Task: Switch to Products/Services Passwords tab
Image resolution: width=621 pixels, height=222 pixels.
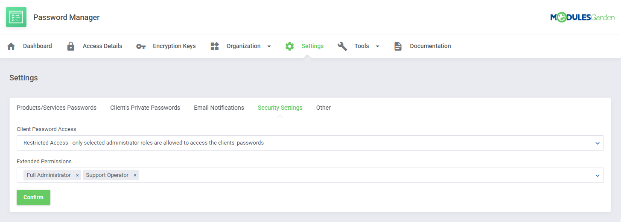Action: [56, 108]
